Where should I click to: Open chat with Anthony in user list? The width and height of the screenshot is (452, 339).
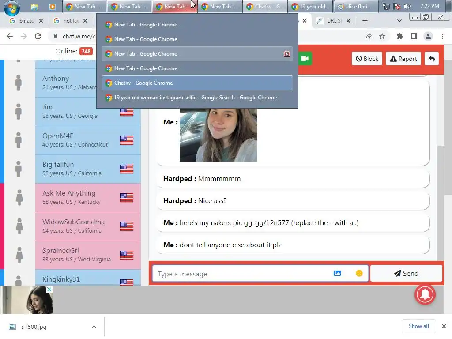coord(66,83)
